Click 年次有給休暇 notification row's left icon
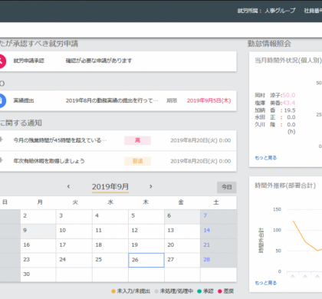This screenshot has width=322, height=299. click(1, 160)
